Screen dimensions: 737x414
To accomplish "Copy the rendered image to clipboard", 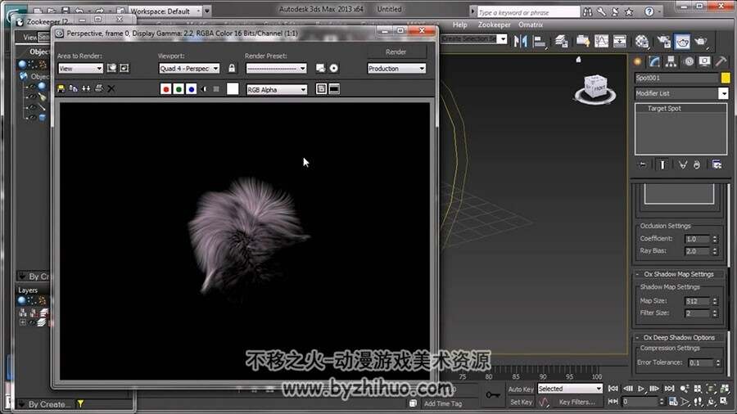I will (74, 88).
